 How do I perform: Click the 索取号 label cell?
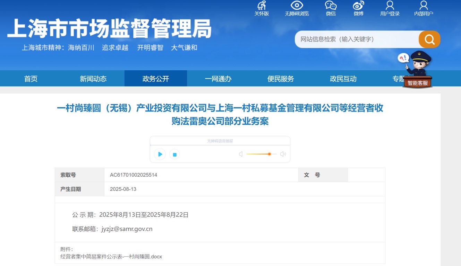point(79,175)
